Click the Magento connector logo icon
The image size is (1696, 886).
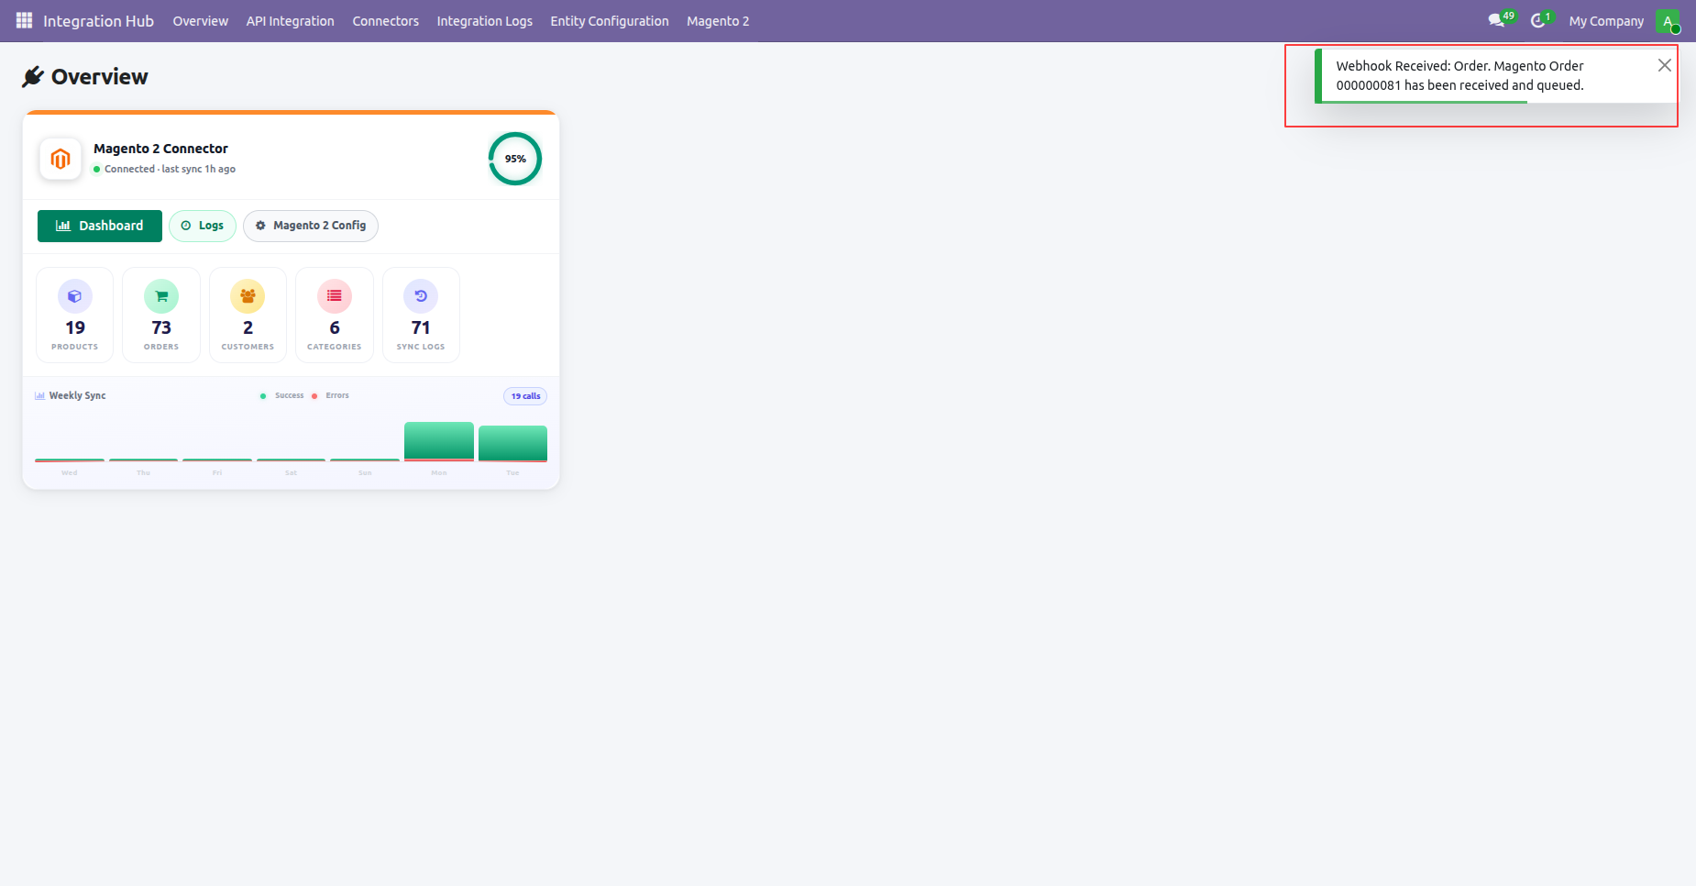61,159
